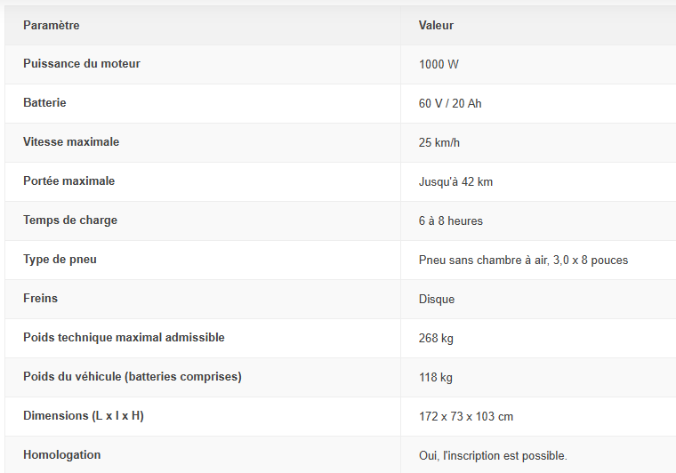Click the Jusqu'à 42 km value
676x473 pixels.
pyautogui.click(x=455, y=182)
